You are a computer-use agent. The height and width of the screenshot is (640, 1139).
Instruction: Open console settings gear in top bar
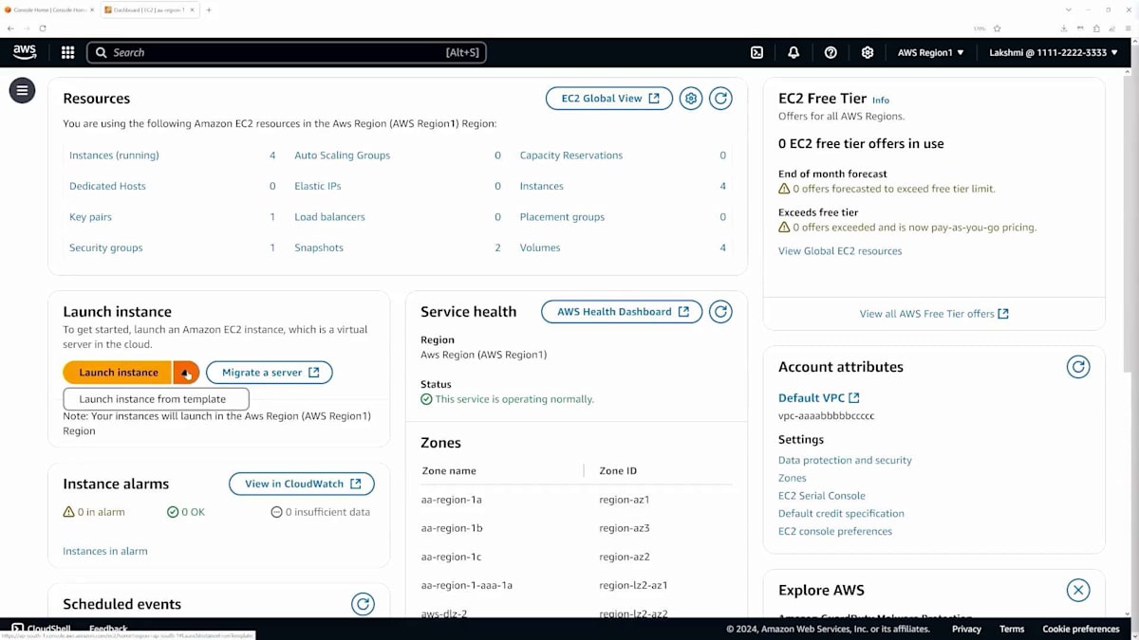point(867,52)
